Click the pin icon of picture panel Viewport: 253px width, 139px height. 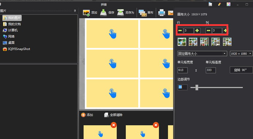[75, 11]
